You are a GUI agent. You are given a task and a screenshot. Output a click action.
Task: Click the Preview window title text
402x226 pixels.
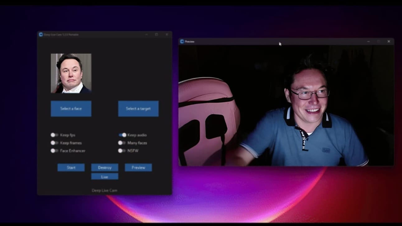pos(189,41)
